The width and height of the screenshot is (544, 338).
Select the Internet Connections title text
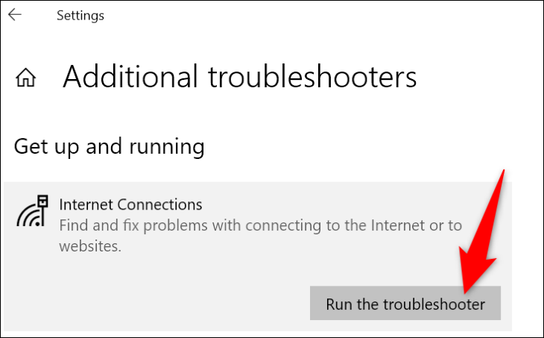pyautogui.click(x=130, y=204)
